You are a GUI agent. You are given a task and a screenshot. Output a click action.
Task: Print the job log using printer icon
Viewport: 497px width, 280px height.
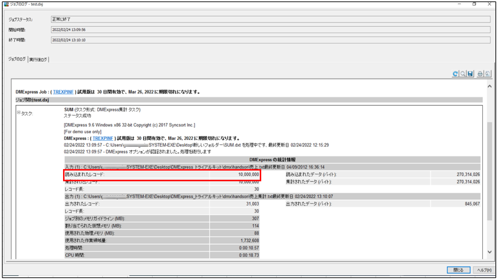(x=480, y=74)
